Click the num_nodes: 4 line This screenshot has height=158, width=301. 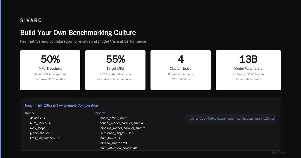click(x=40, y=123)
